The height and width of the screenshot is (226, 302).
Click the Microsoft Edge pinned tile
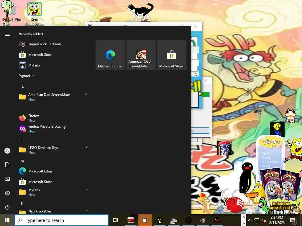tap(110, 55)
